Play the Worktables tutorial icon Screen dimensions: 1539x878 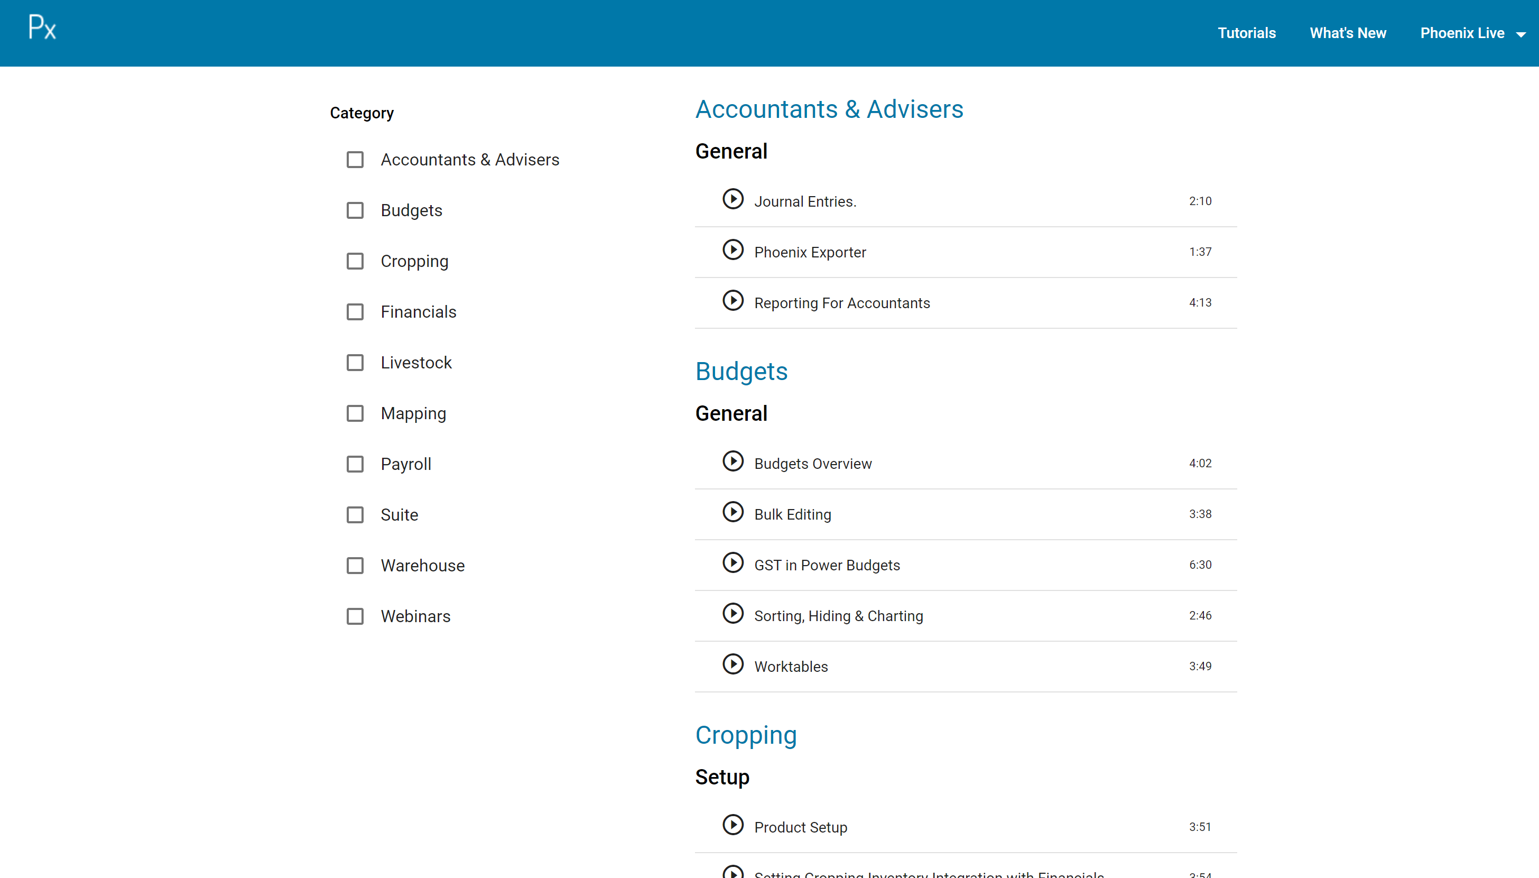click(733, 664)
